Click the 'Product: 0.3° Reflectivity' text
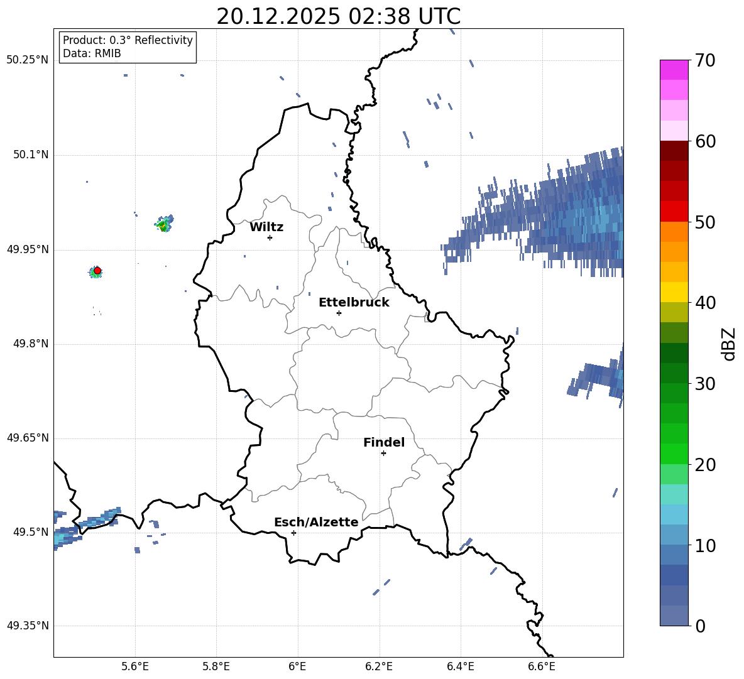The height and width of the screenshot is (679, 744). [128, 40]
